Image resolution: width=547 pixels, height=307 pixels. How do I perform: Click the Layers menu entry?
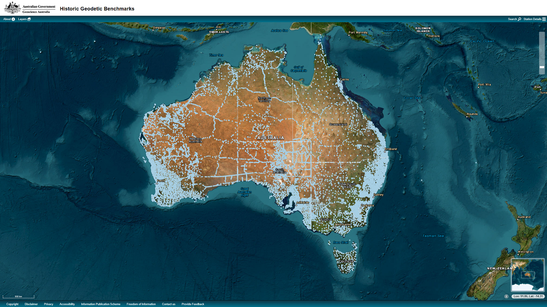22,19
